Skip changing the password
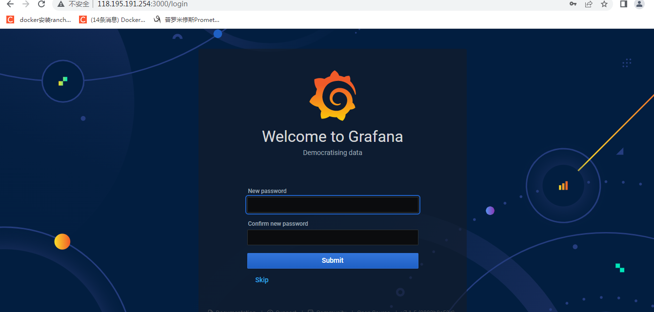 [262, 280]
